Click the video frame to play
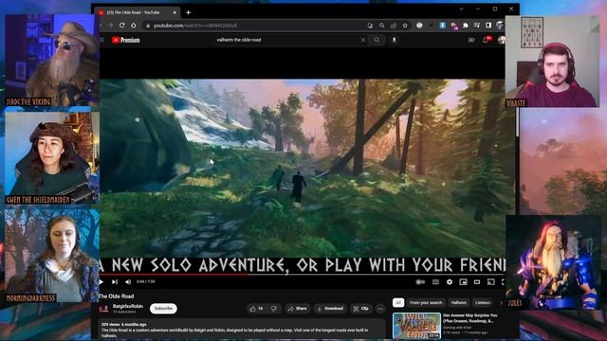607x341 pixels. 302,169
